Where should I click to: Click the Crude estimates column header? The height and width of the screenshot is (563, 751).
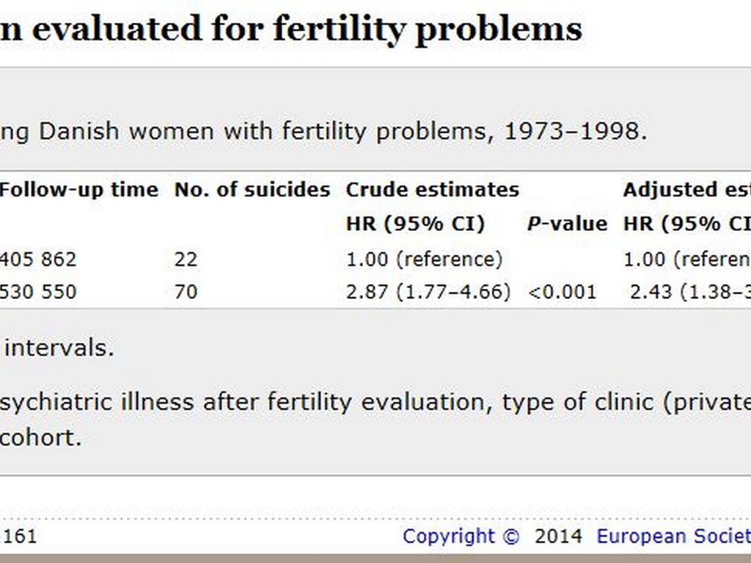[433, 190]
